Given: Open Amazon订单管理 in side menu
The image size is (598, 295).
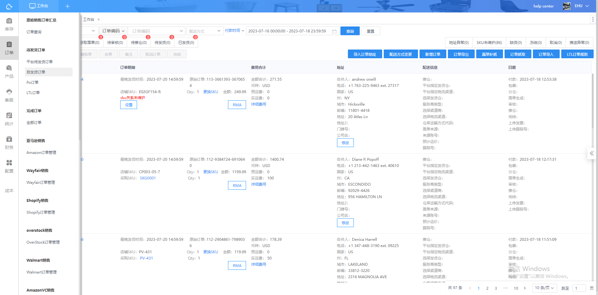Looking at the screenshot, I should [41, 153].
